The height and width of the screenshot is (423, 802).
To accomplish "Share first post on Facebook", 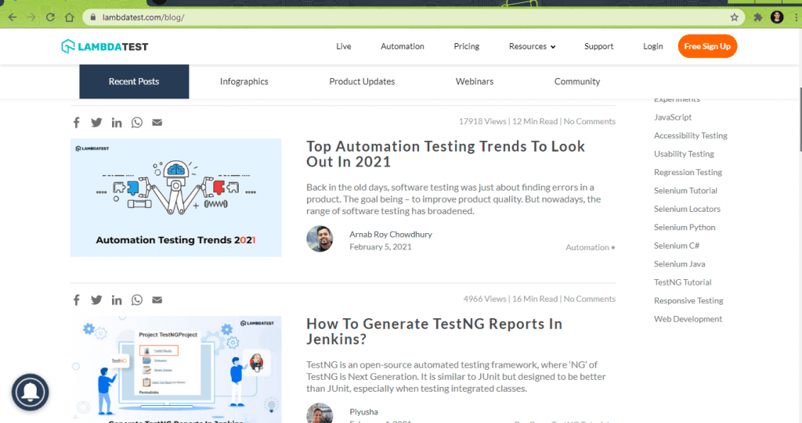I will click(x=76, y=123).
